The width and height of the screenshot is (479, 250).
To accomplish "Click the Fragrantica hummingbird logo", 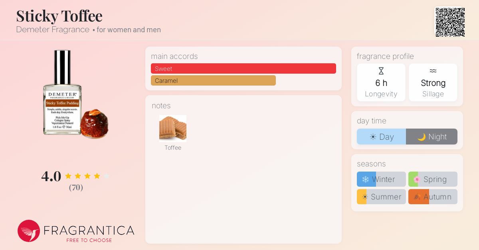I will point(29,231).
